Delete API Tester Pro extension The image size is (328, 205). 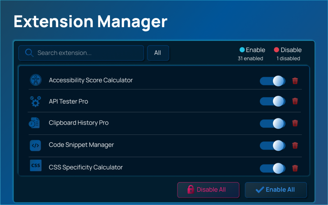(295, 101)
